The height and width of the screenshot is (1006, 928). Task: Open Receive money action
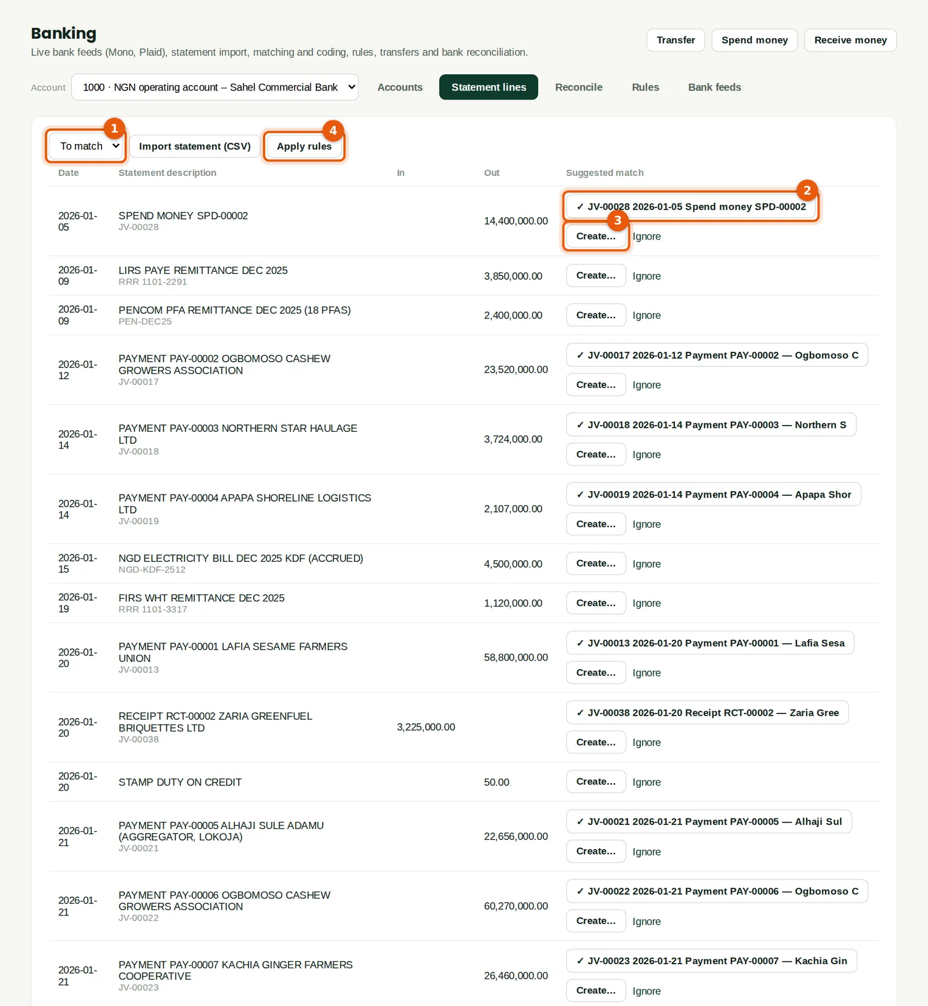[x=850, y=40]
